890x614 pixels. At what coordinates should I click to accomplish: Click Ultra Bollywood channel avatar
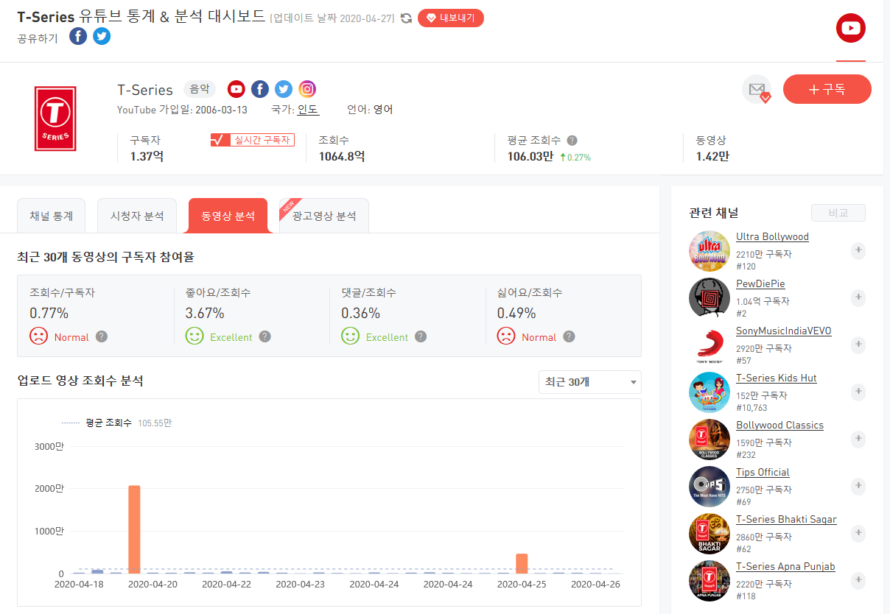(x=709, y=251)
